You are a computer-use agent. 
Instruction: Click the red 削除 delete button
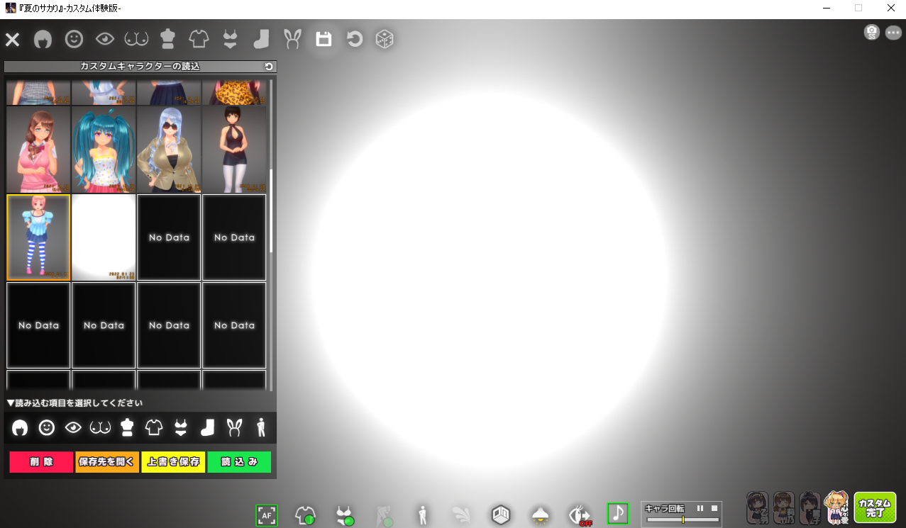41,462
